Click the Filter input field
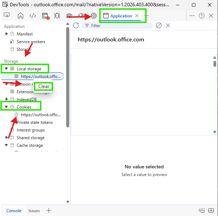Screen dimensions: 218x216 pyautogui.click(x=117, y=25)
